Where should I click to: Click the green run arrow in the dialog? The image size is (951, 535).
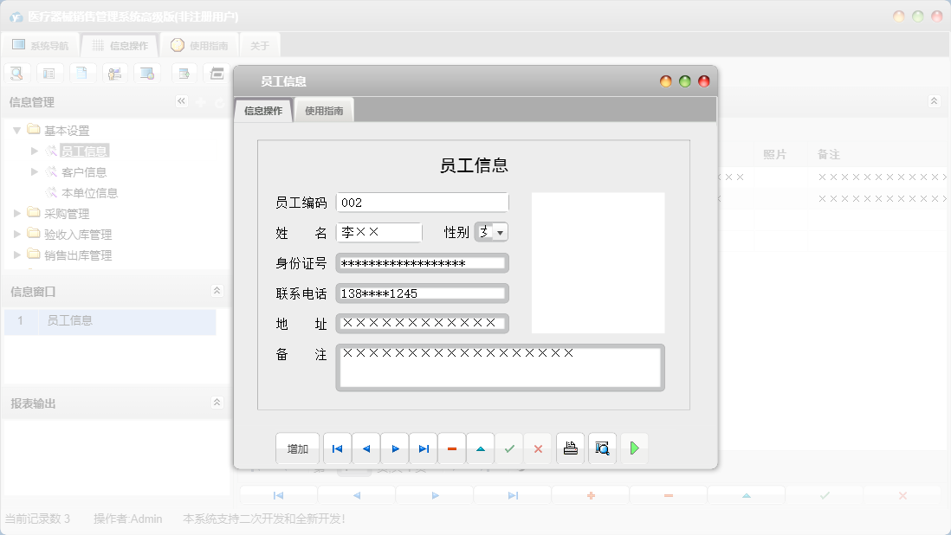[634, 448]
